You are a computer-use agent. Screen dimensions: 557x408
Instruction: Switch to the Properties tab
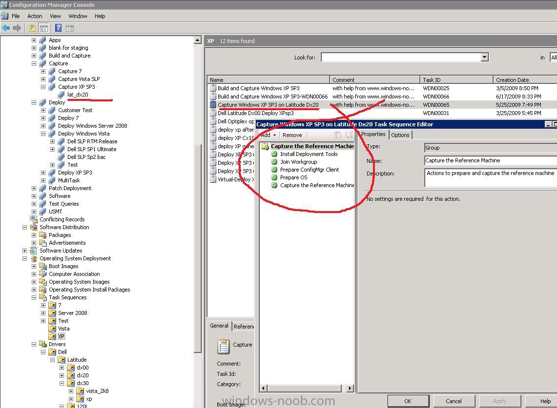point(373,134)
